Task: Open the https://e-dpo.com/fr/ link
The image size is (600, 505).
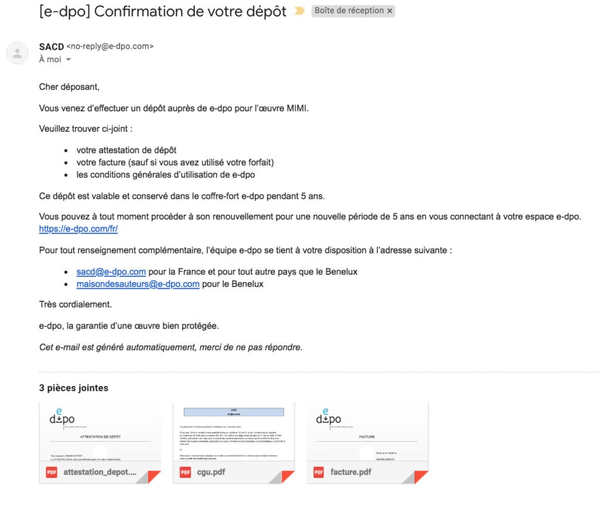Action: (79, 229)
